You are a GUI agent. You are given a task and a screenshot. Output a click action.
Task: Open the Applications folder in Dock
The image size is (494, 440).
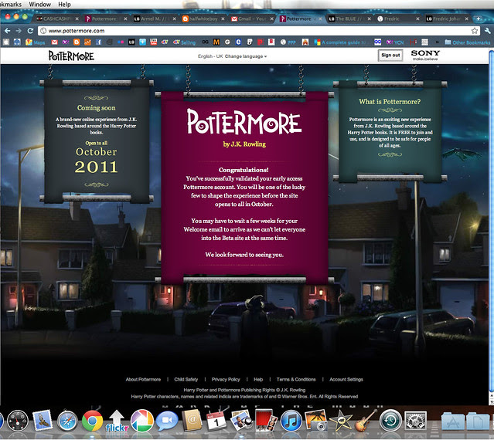452,421
